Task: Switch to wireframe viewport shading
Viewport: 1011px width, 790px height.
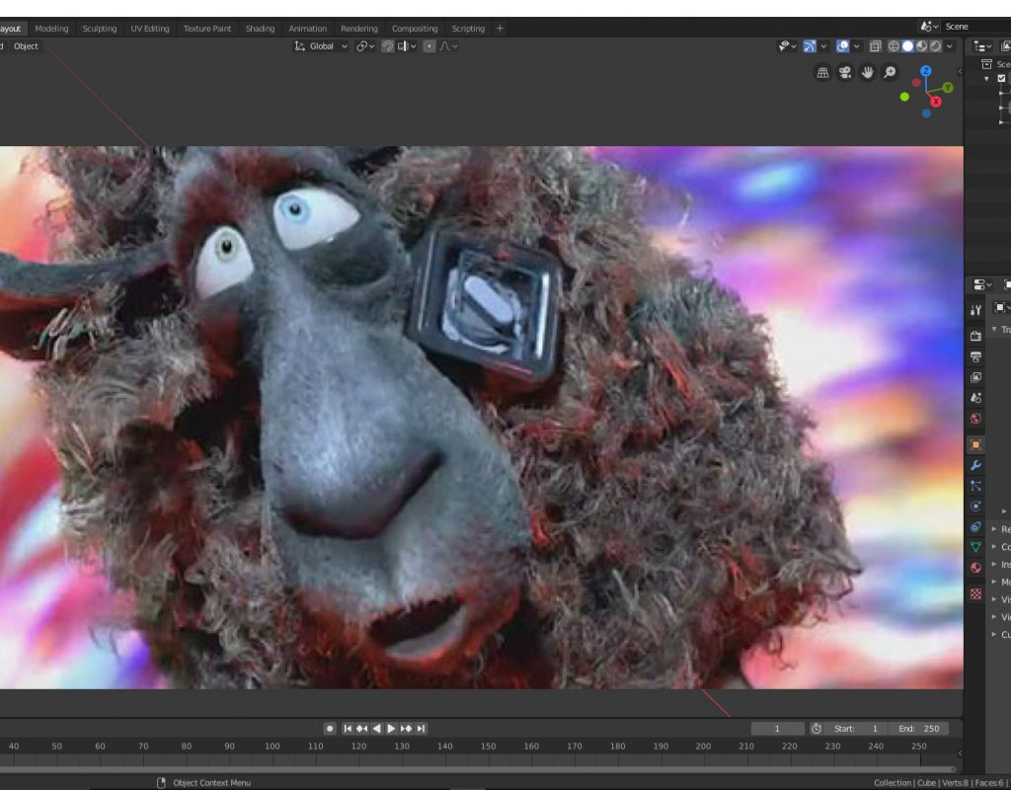Action: [x=894, y=46]
